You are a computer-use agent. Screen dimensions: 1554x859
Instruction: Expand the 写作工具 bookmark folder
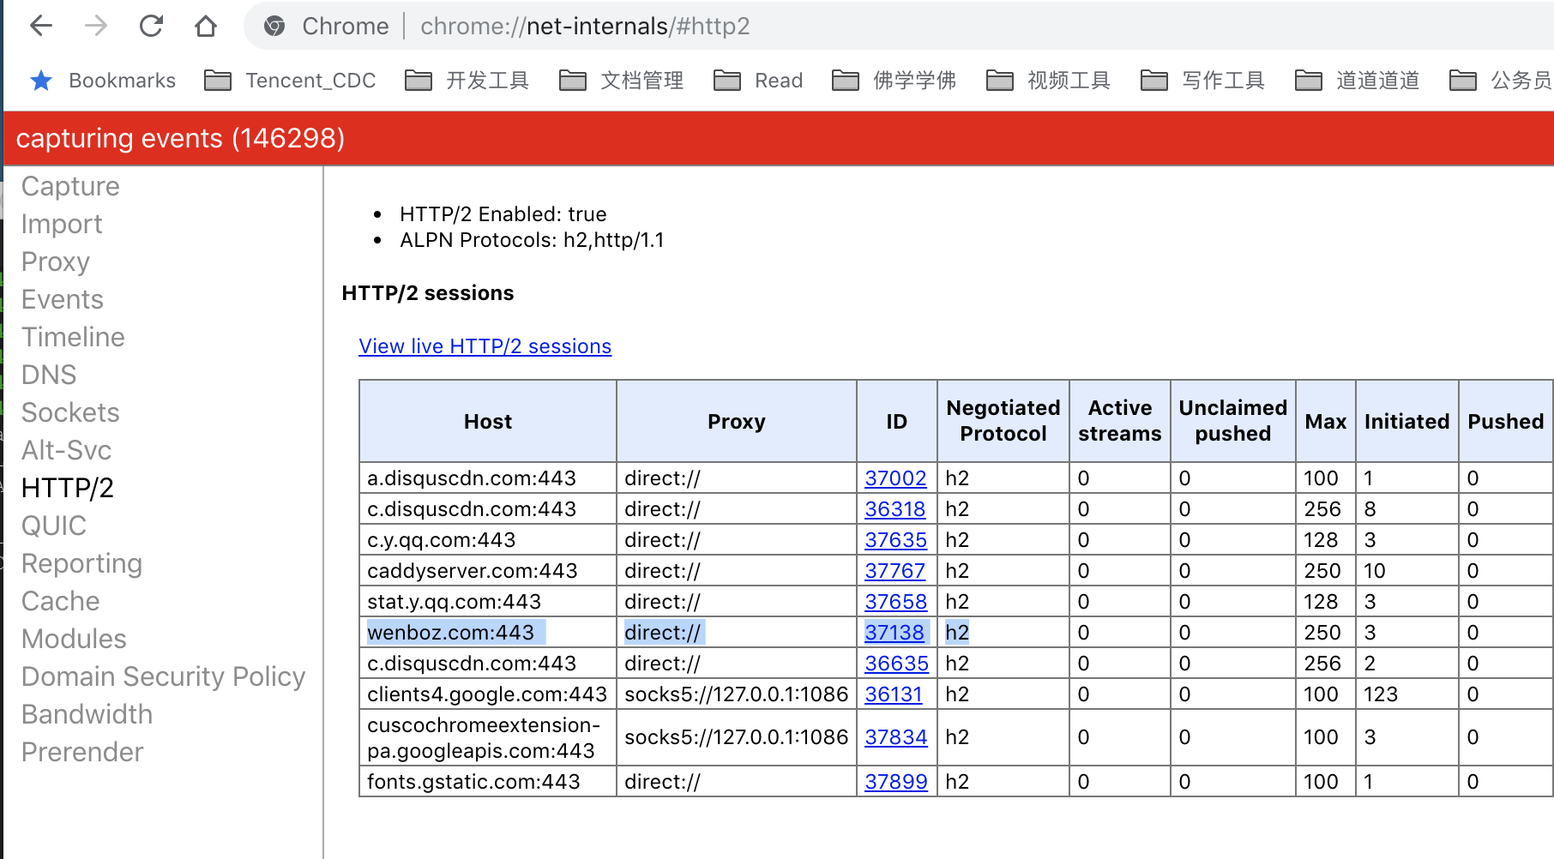(x=1203, y=81)
